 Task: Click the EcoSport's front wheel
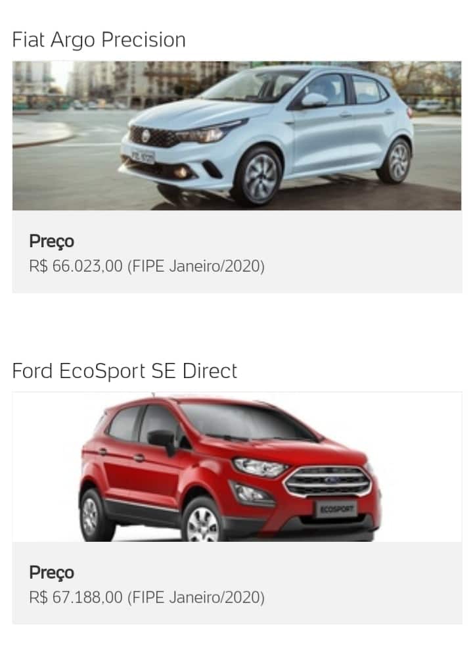point(202,522)
